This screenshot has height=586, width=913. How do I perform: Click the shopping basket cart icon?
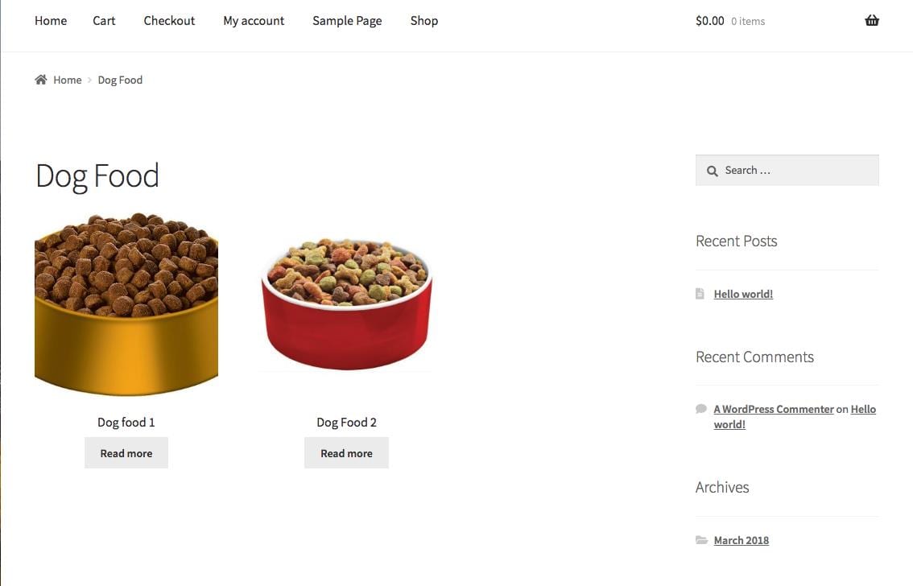click(x=871, y=21)
